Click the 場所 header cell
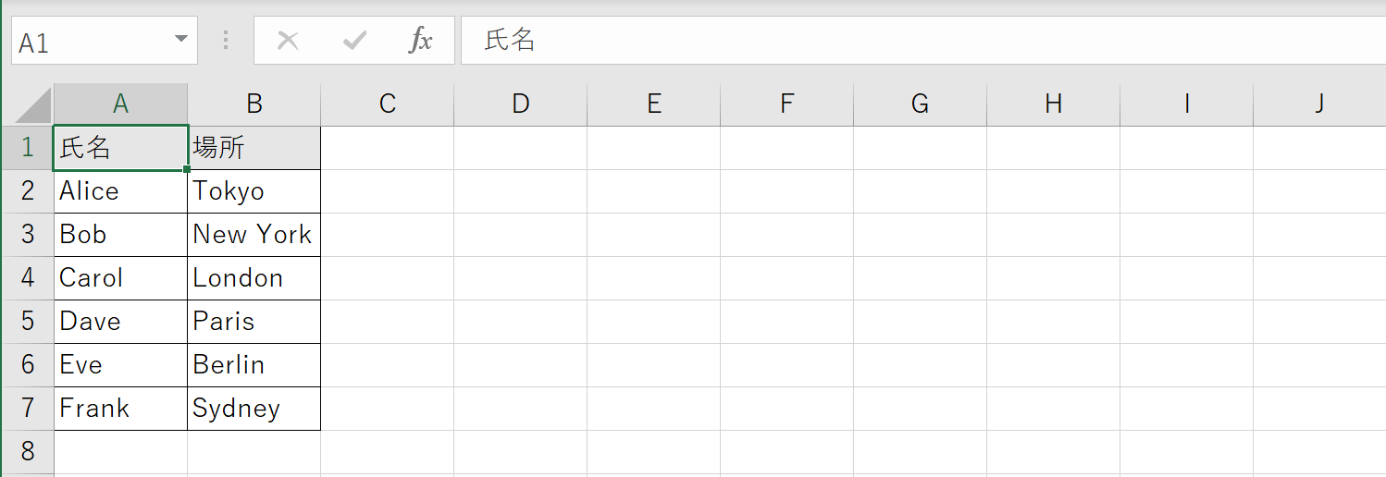1386x477 pixels. click(x=254, y=148)
